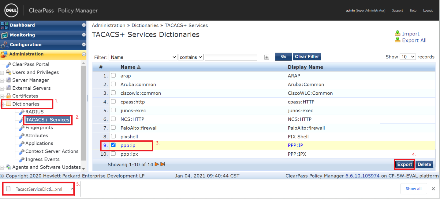Click the ClearPass Portal wrench icon

9,65
